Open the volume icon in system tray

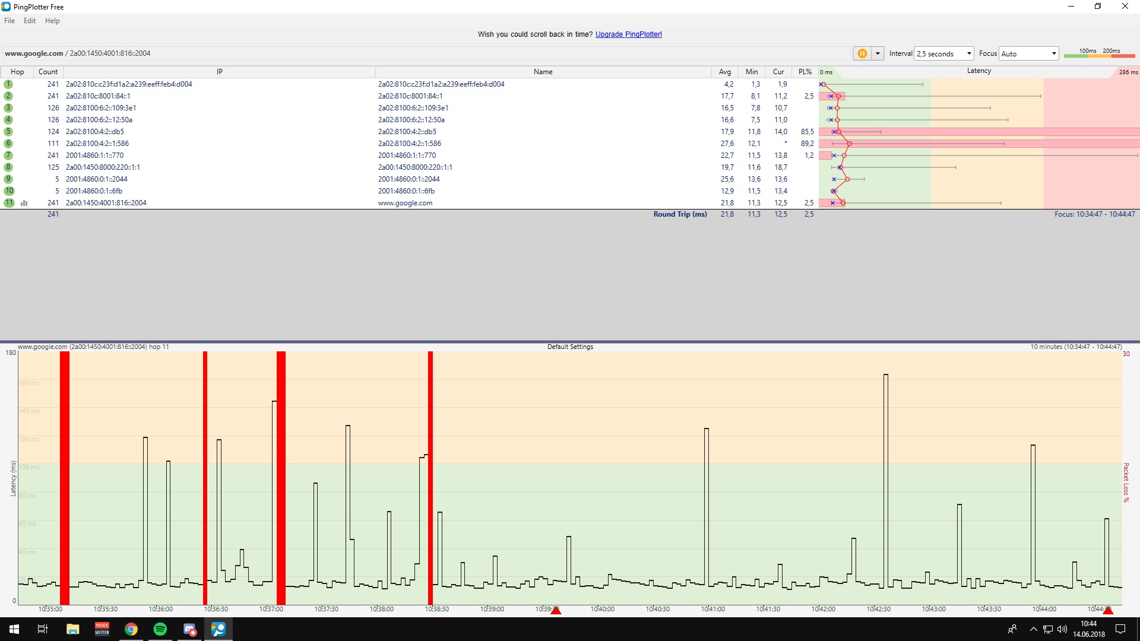tap(1062, 629)
